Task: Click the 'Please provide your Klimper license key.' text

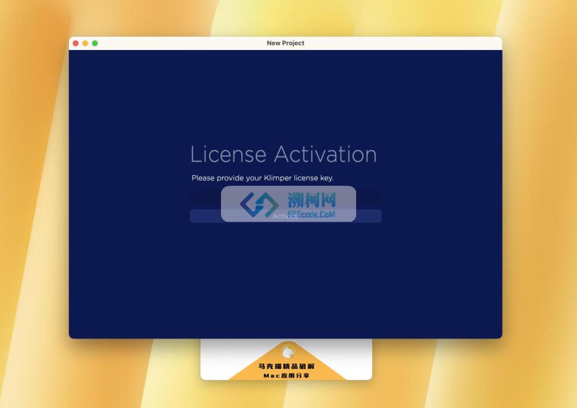Action: (x=262, y=178)
